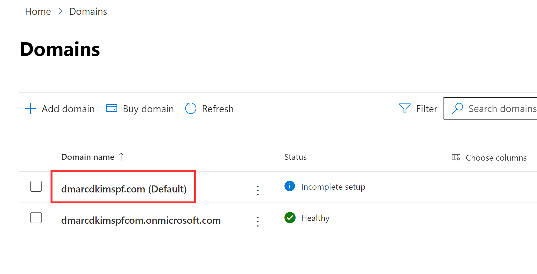Click the breadcrumb chevron separator

[x=60, y=11]
